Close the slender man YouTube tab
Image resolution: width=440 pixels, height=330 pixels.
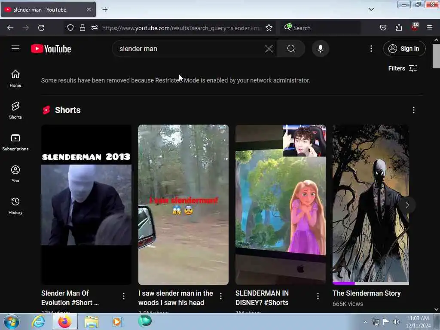click(89, 9)
